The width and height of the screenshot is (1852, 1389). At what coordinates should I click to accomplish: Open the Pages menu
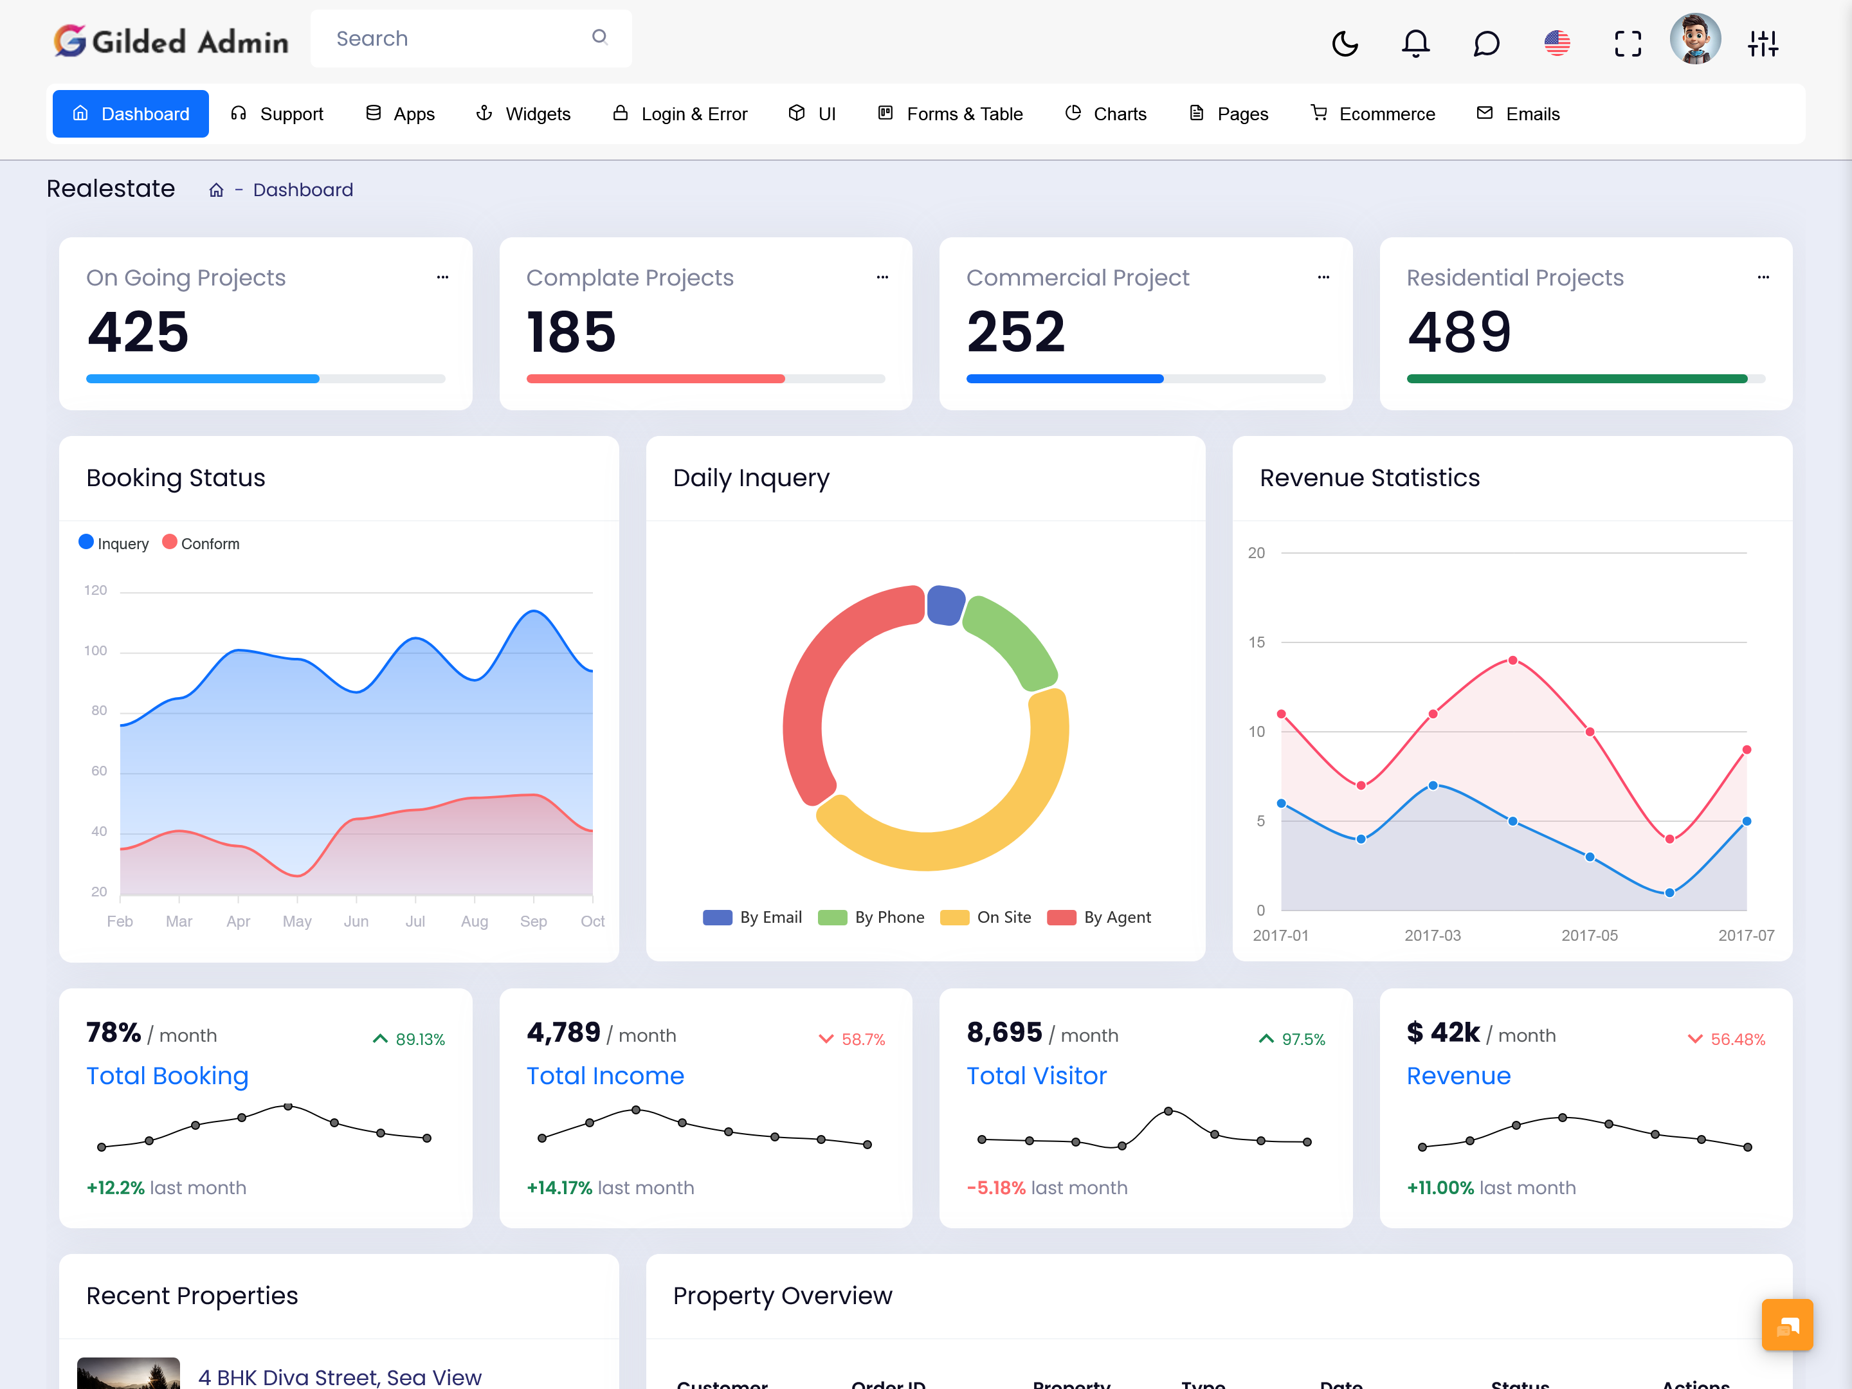[1229, 114]
